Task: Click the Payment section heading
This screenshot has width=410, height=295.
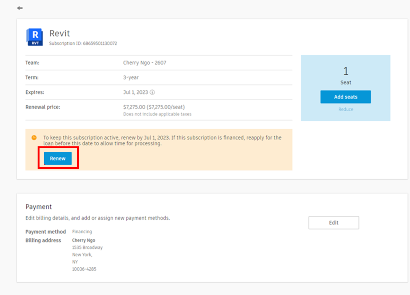Action: [39, 207]
